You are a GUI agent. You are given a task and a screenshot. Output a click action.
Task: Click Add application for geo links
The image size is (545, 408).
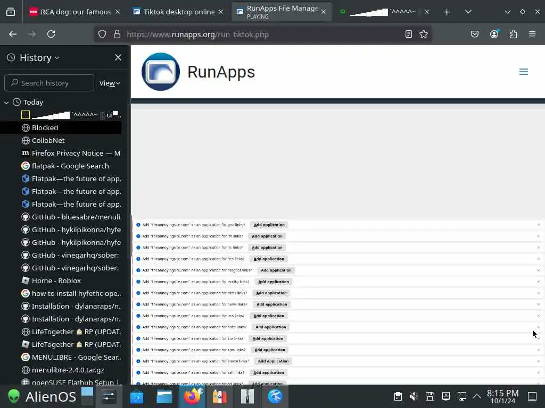[269, 225]
